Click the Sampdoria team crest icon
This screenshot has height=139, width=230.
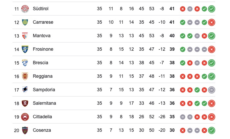(25, 90)
